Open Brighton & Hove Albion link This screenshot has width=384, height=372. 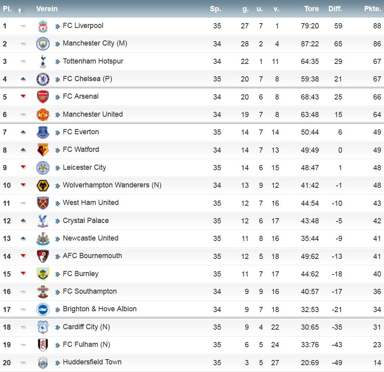[x=100, y=309]
